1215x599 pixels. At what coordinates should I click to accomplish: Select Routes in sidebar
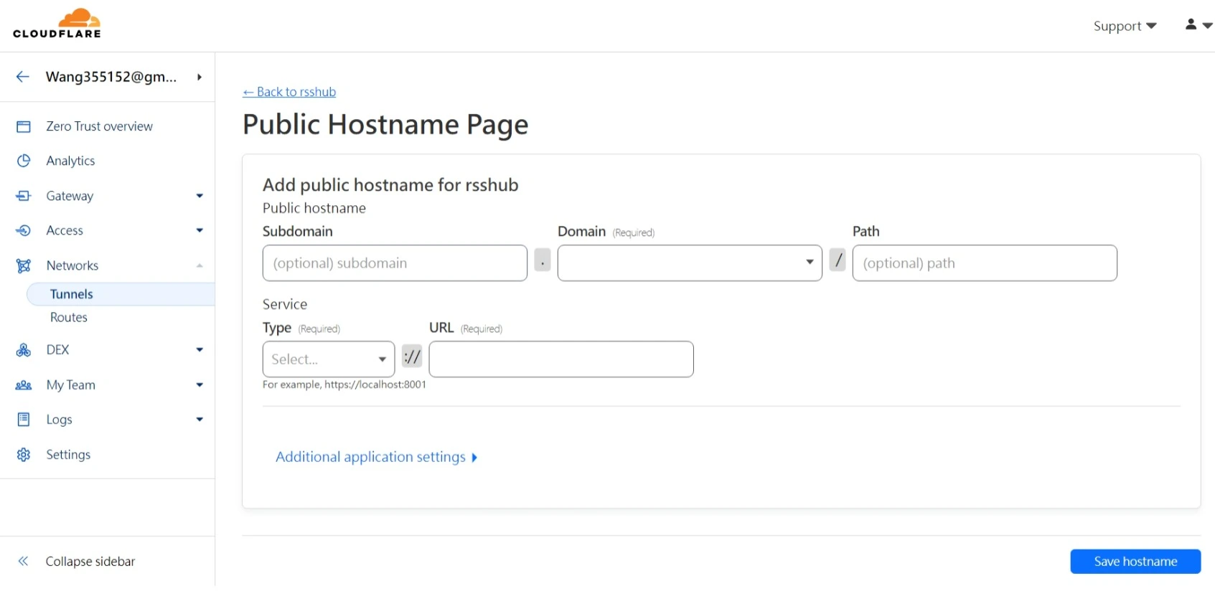point(69,317)
